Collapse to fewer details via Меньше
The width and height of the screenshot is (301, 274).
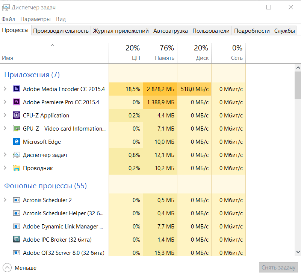click(20, 268)
